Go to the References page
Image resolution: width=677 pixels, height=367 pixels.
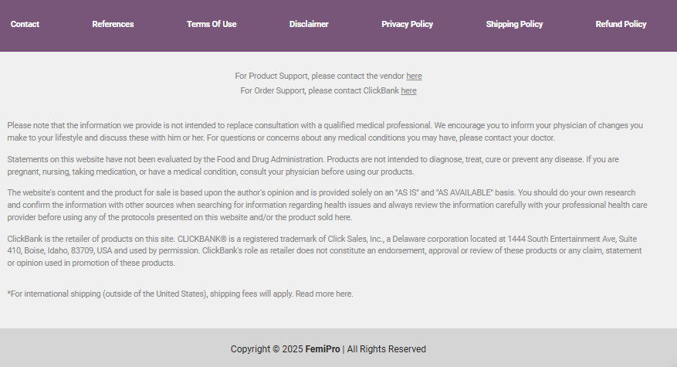click(113, 24)
